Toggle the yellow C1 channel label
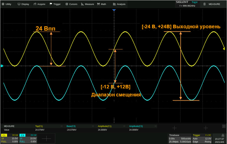This screenshot has width=227, height=144. [x=4, y=135]
